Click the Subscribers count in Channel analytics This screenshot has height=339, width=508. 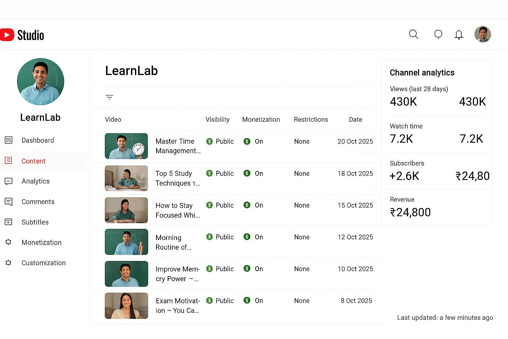pyautogui.click(x=404, y=176)
